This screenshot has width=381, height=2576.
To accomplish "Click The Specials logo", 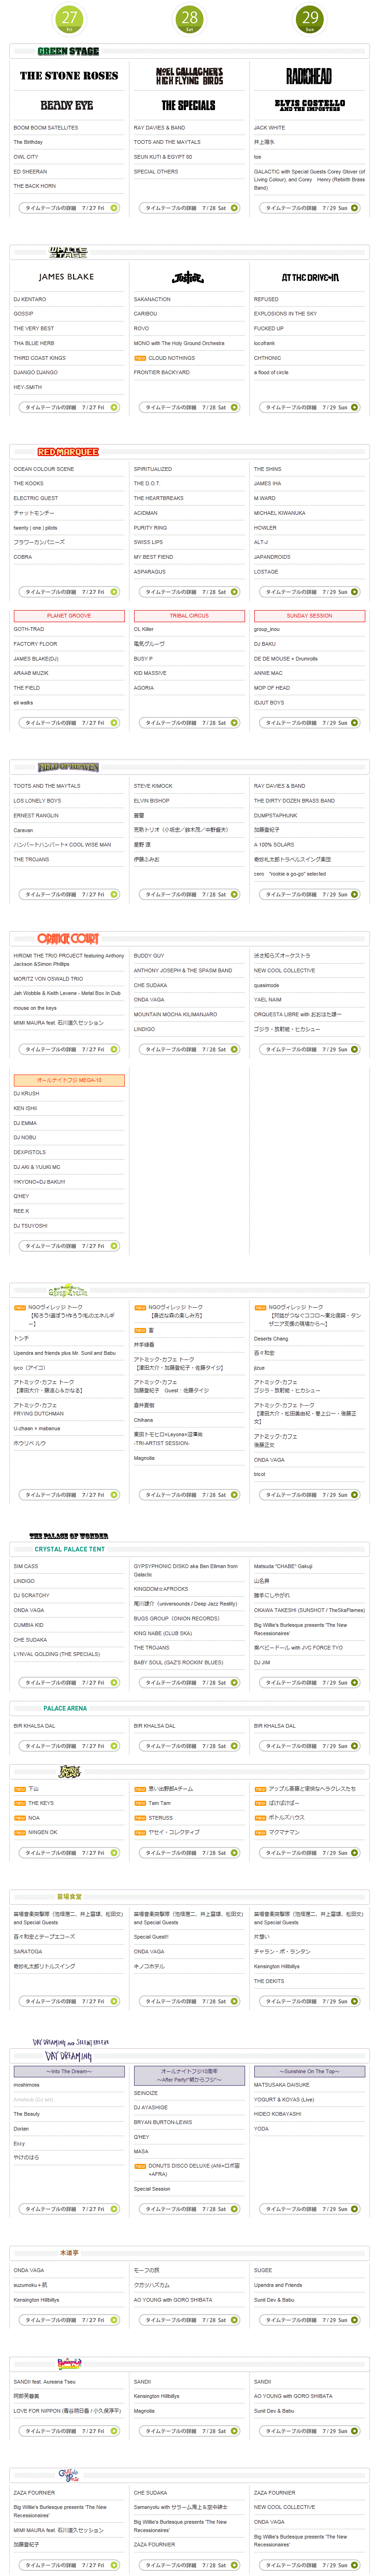I will 189,105.
